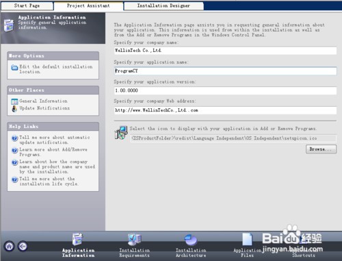Open Learn more about Add/Remove Programs link
Image resolution: width=342 pixels, height=261 pixels.
click(53, 152)
